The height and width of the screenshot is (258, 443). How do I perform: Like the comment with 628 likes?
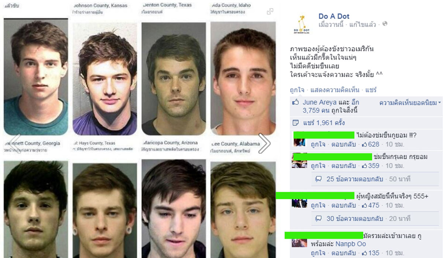(318, 144)
